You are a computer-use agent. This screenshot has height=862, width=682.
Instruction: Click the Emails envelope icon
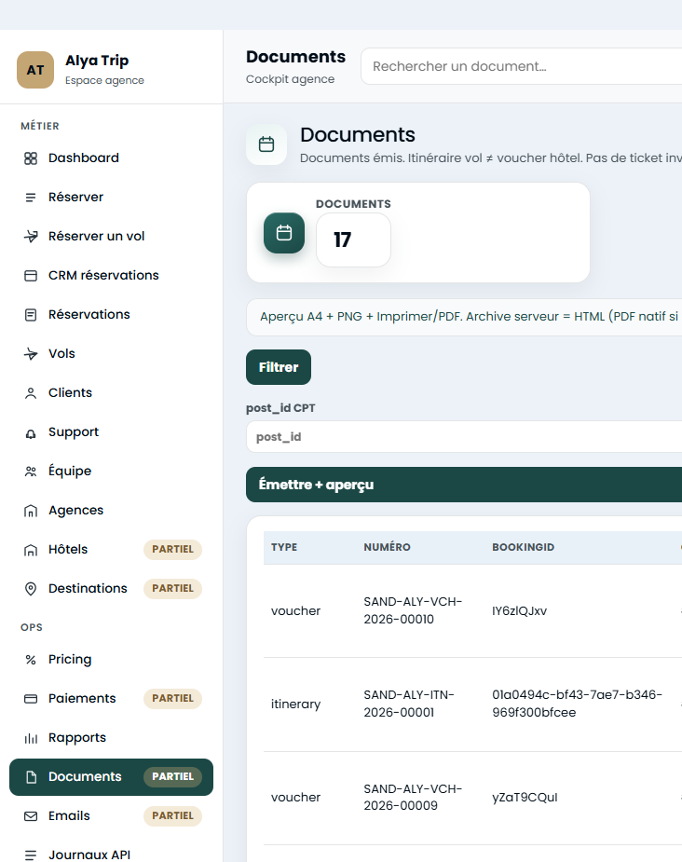(31, 815)
